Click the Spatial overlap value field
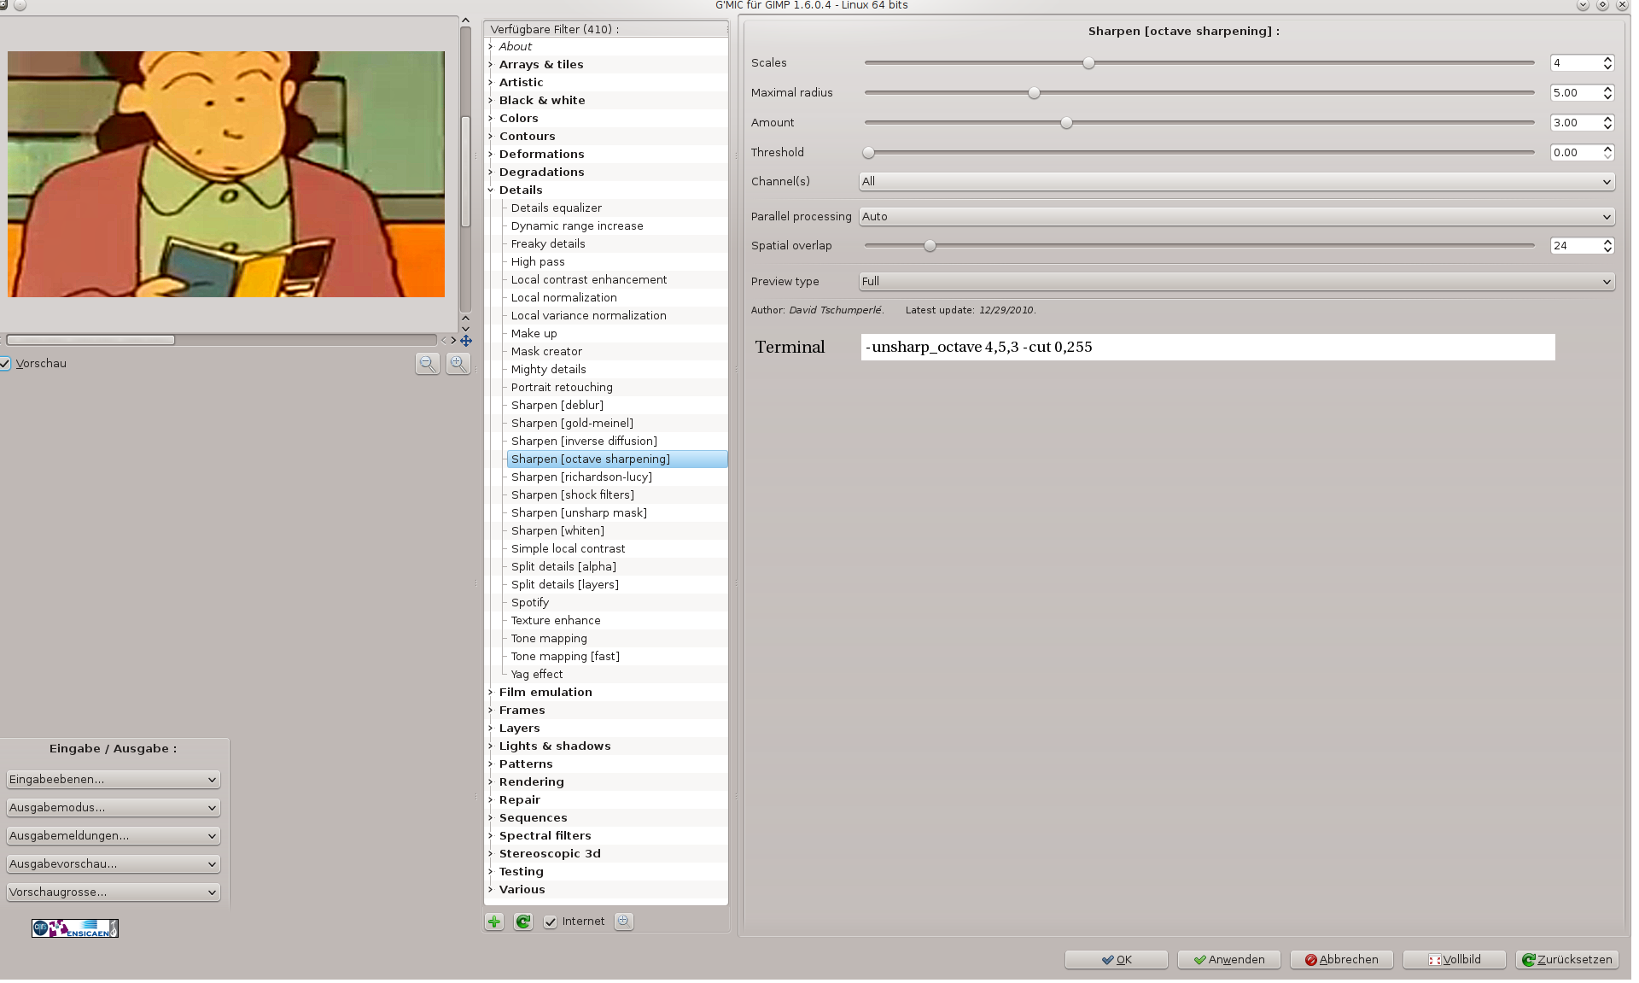1639x983 pixels. [x=1582, y=246]
